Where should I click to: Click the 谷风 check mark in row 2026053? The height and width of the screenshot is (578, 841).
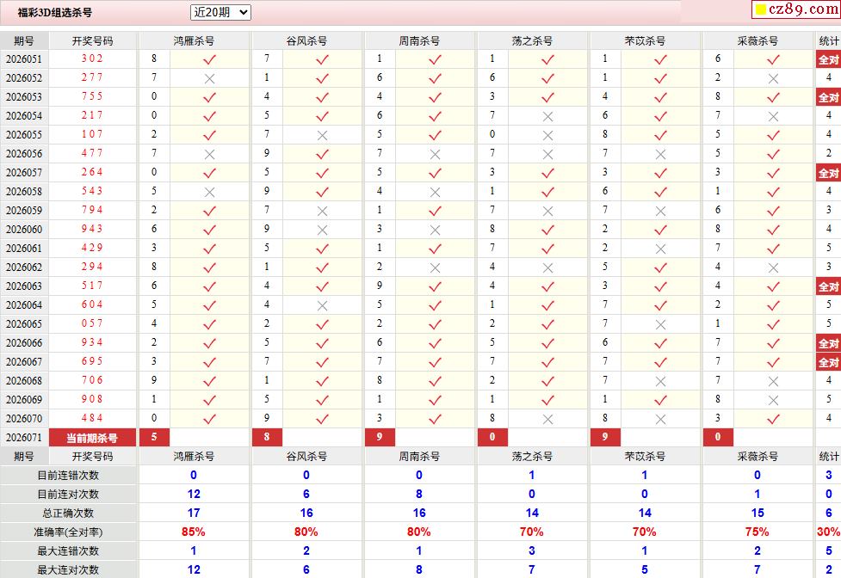pyautogui.click(x=322, y=97)
